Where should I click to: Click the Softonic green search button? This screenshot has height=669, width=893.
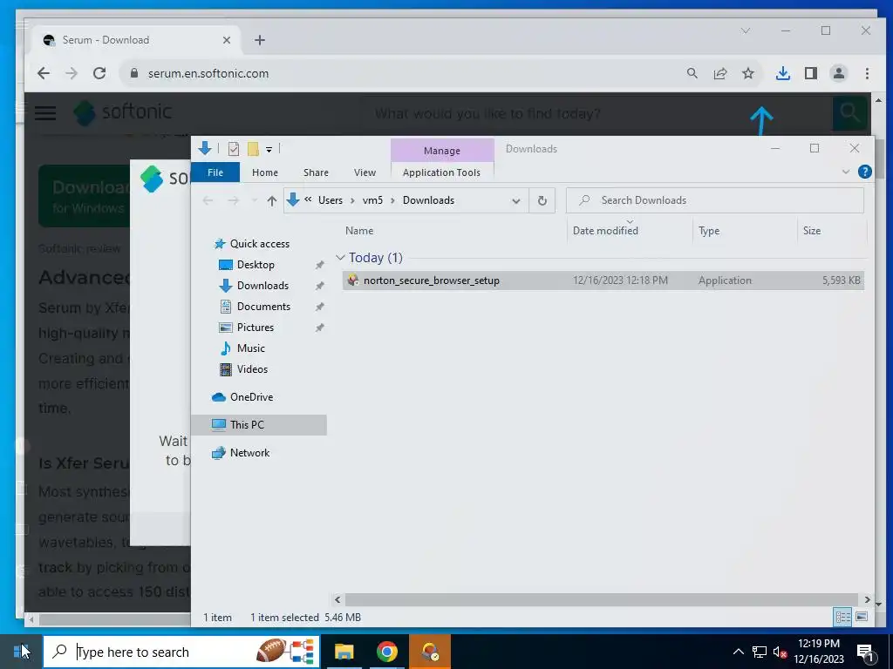click(849, 112)
